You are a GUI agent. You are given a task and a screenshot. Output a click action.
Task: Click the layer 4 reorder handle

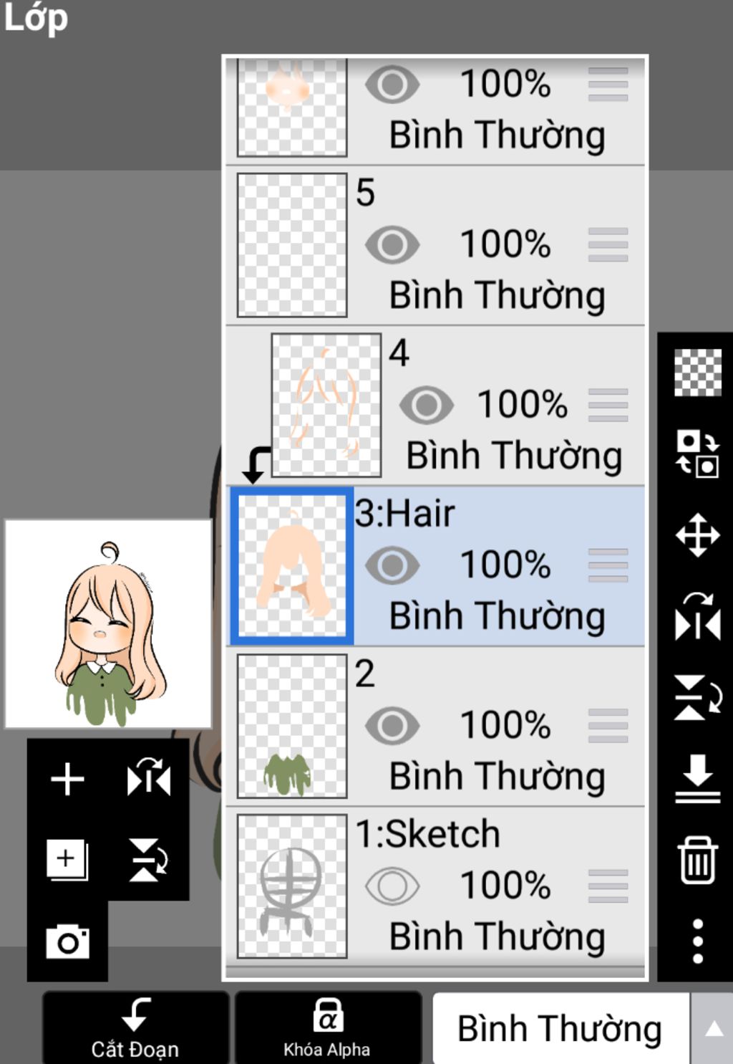tap(608, 406)
